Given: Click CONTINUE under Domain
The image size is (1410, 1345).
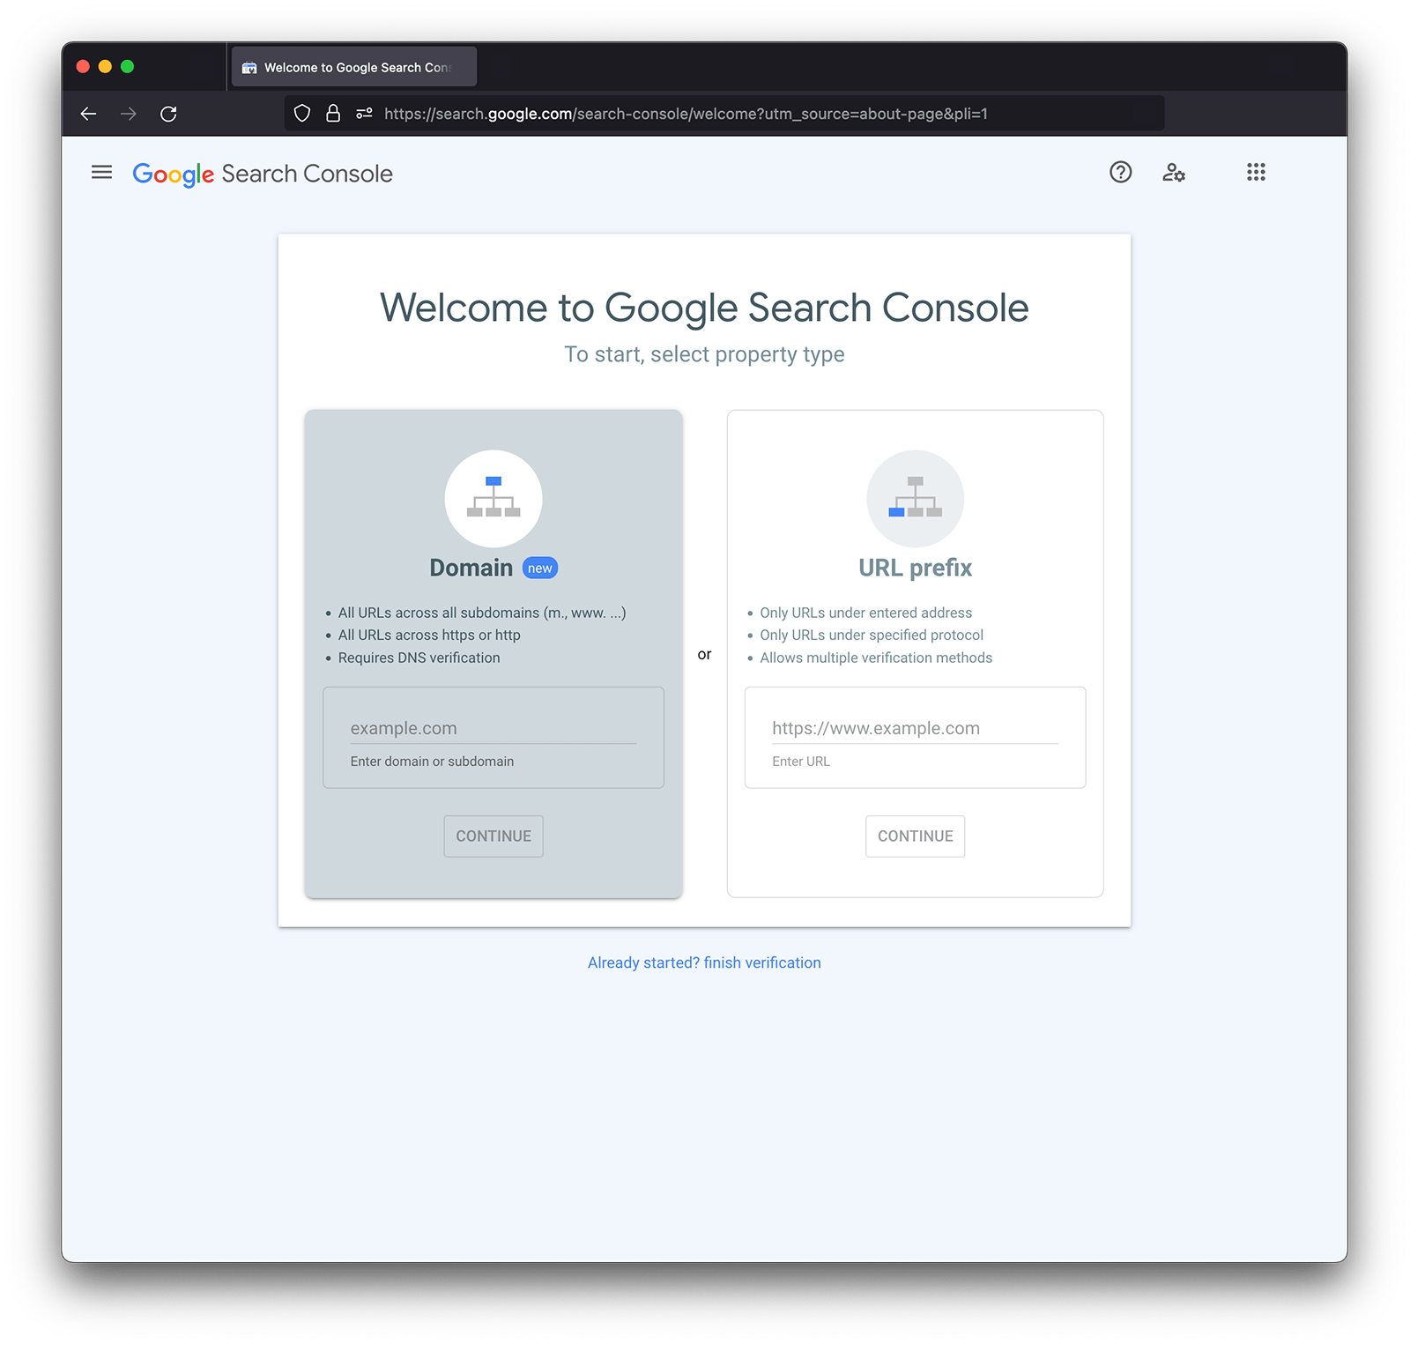Looking at the screenshot, I should point(493,836).
